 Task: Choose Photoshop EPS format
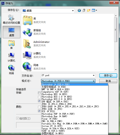[x=75, y=94]
